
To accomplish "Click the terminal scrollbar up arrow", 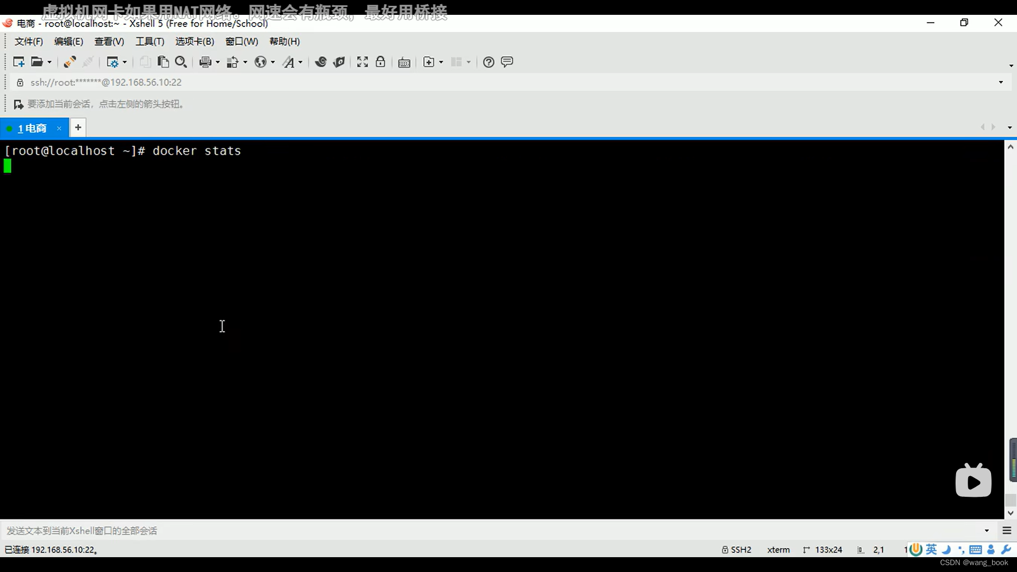I will coord(1010,147).
